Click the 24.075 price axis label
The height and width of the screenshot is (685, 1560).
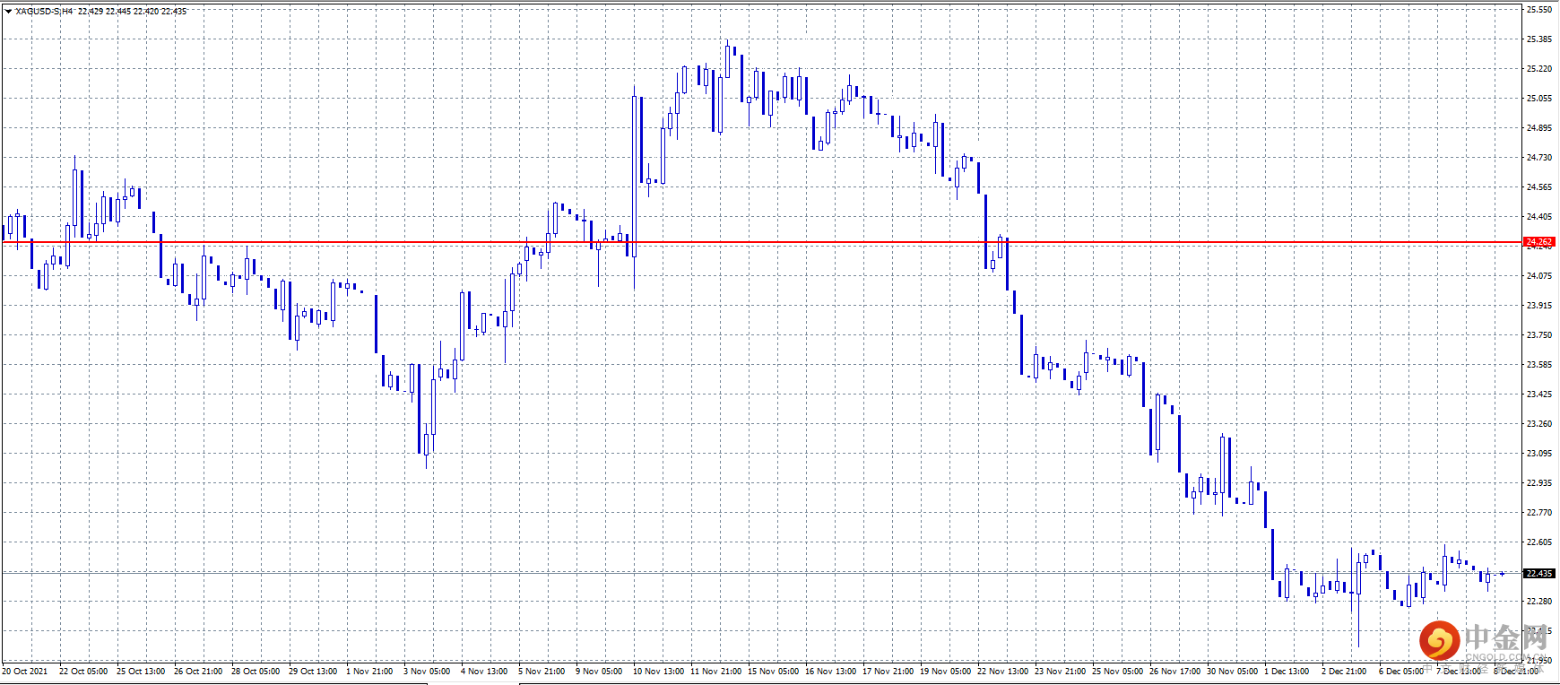(1539, 276)
